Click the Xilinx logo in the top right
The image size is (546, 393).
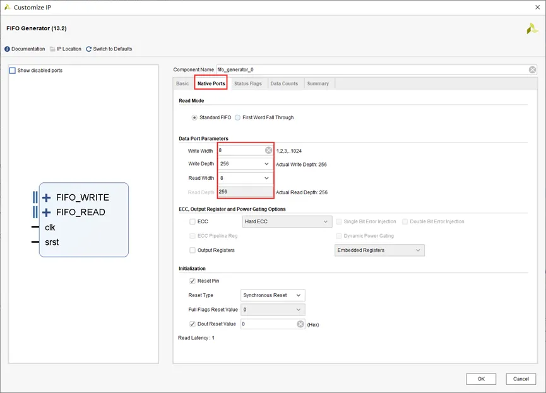point(532,28)
